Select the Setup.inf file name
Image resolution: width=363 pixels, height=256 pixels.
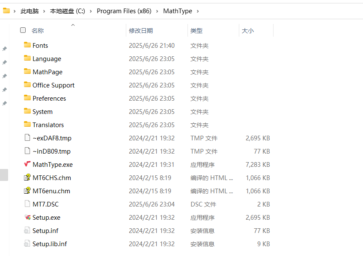46,230
